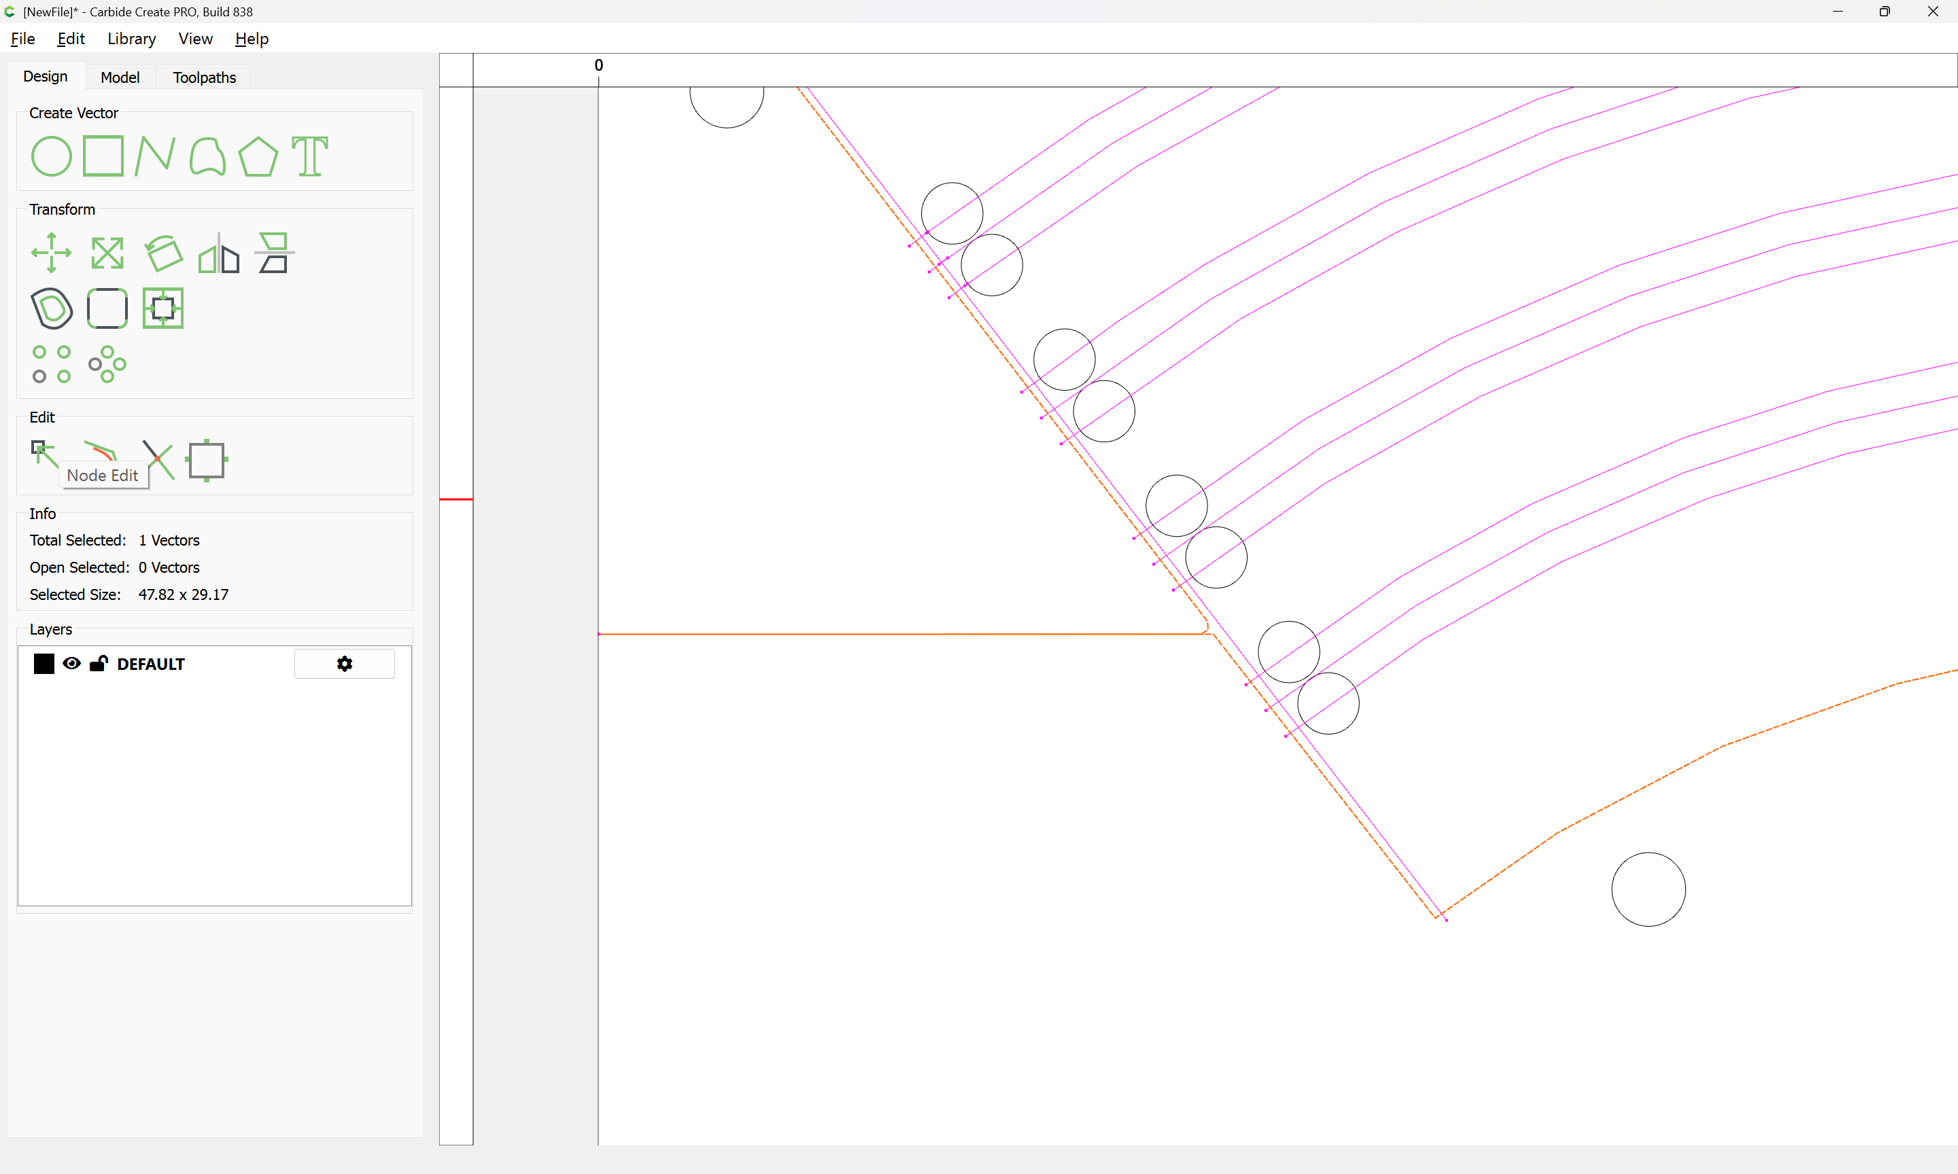Click the Offset Vector icon

[x=52, y=308]
